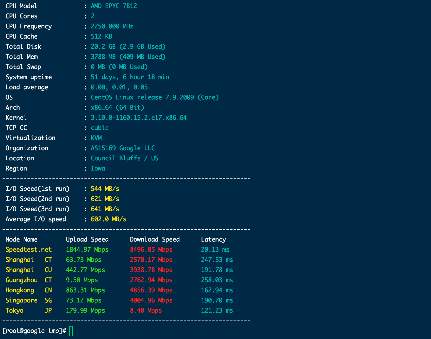Click the 8496.05 Mbps download speed
This screenshot has height=339, width=431.
pyautogui.click(x=151, y=250)
